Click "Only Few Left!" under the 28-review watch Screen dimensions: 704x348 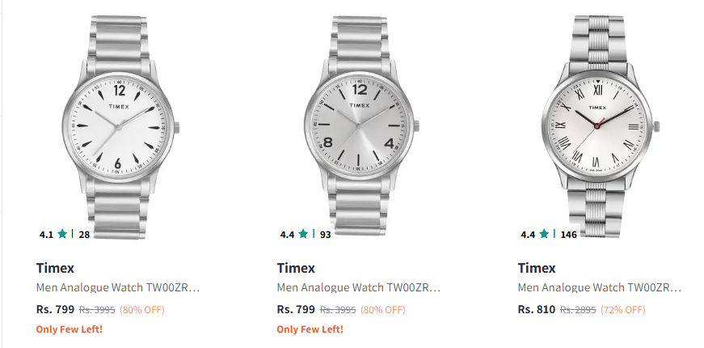point(70,329)
